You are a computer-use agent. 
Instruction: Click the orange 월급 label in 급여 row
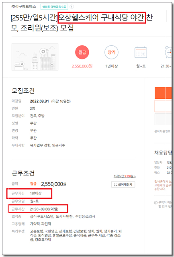point(33,184)
